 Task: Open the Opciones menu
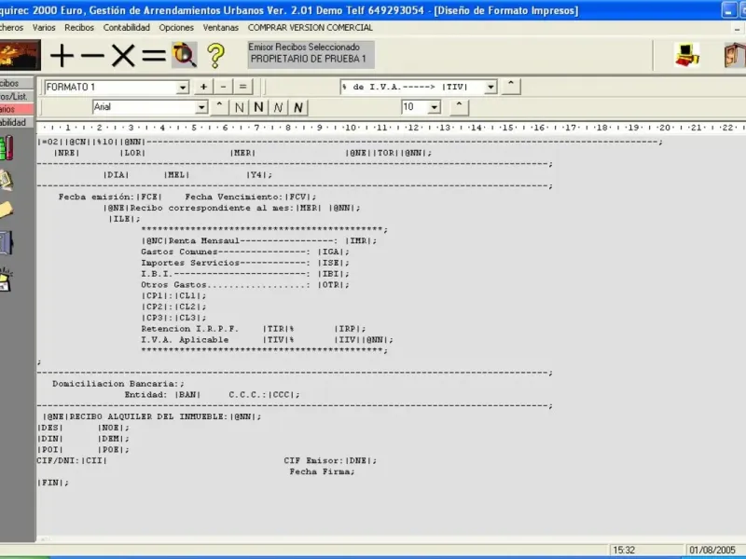click(x=176, y=28)
